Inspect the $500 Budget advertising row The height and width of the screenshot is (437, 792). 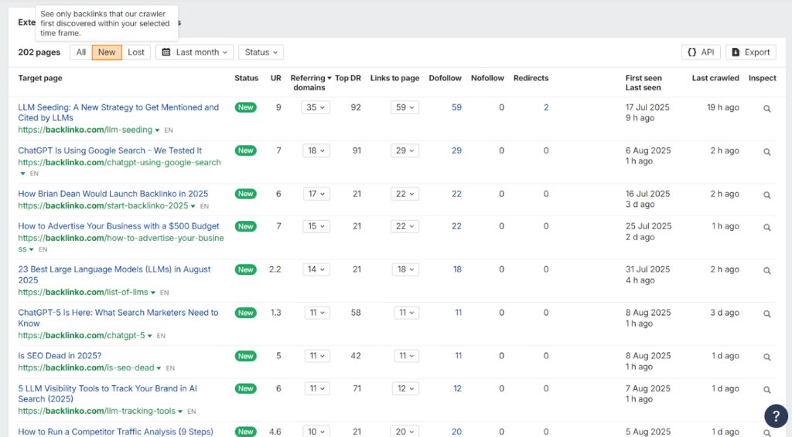(766, 228)
